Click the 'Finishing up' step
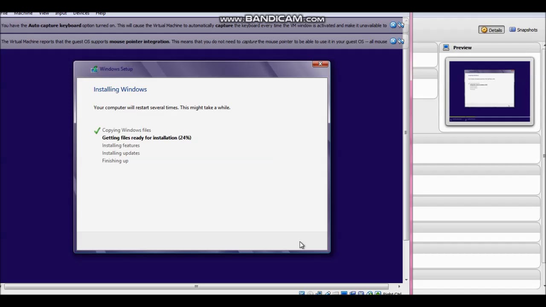 point(115,161)
